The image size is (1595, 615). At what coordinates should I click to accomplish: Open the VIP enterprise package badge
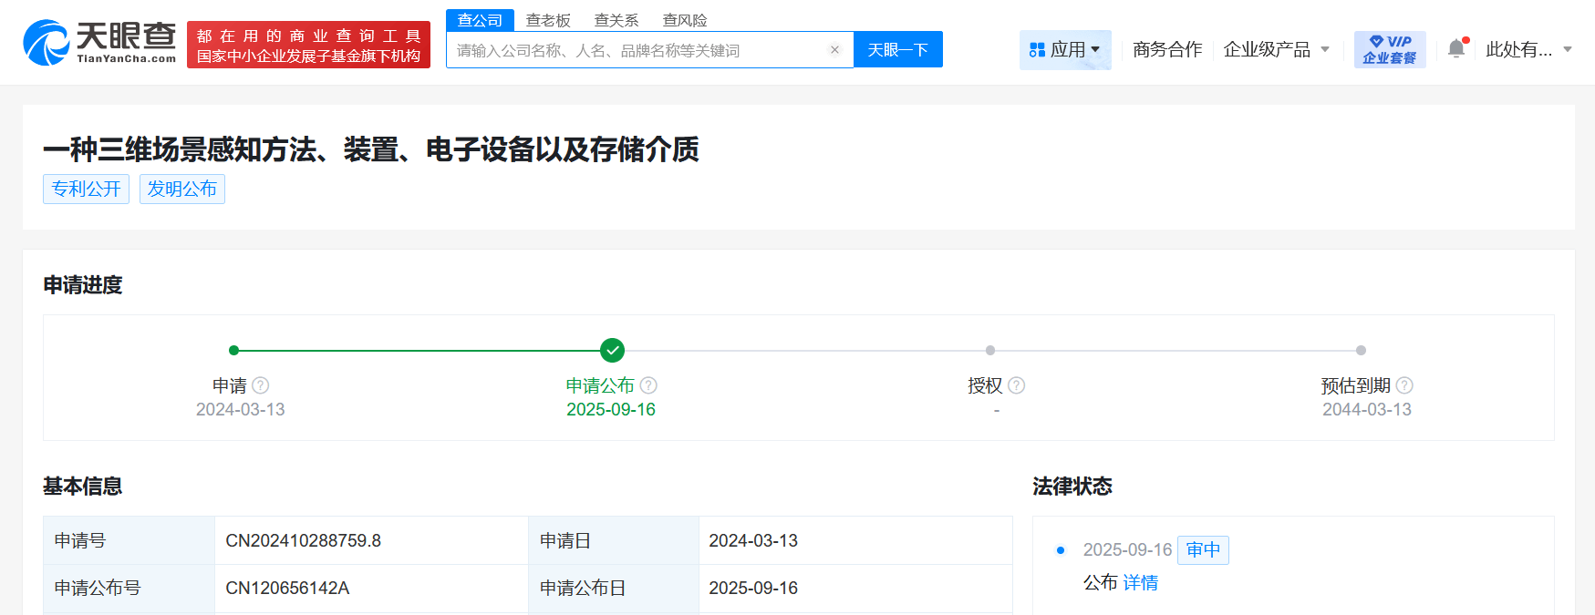click(x=1389, y=49)
